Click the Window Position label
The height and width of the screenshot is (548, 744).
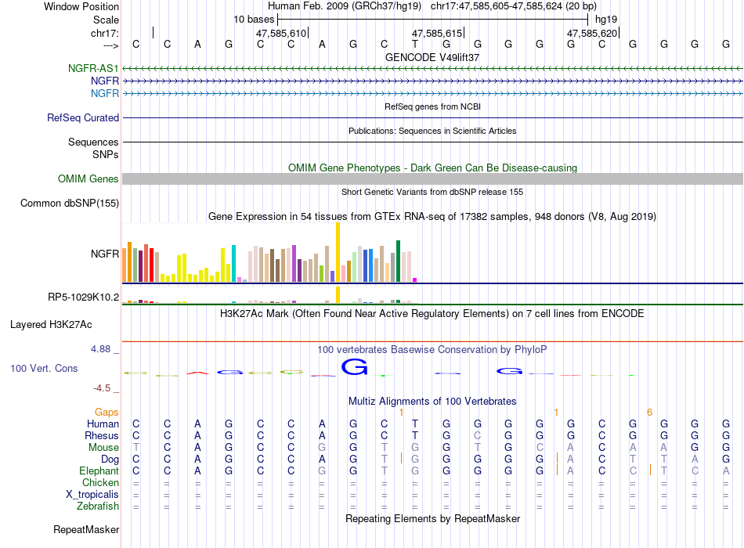[81, 6]
